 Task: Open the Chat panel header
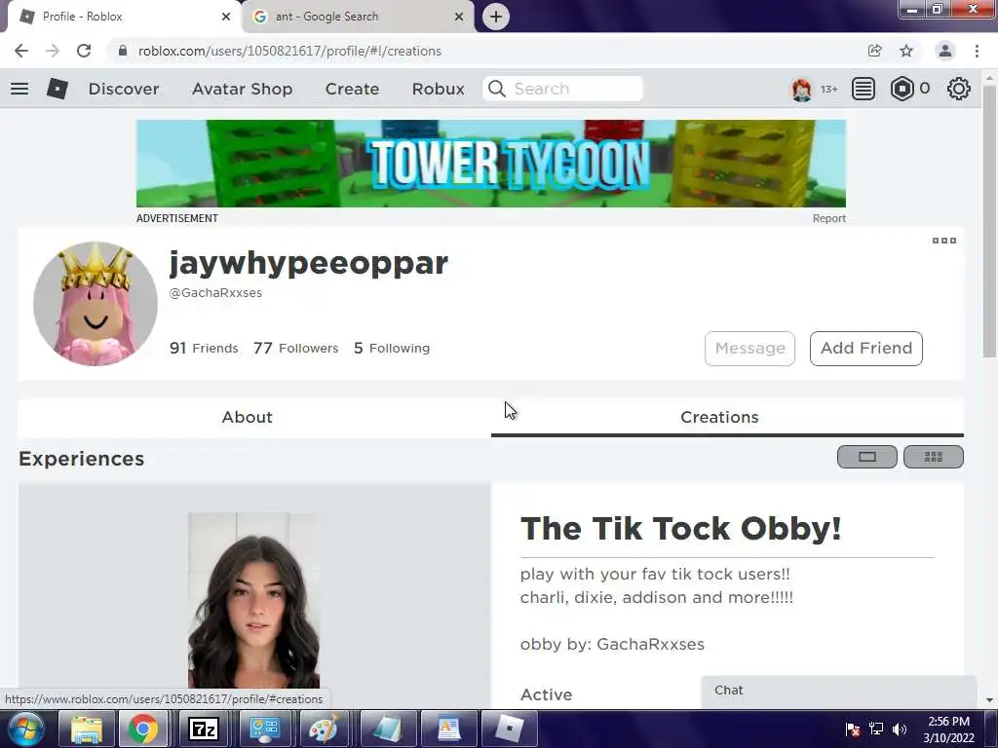(x=838, y=691)
